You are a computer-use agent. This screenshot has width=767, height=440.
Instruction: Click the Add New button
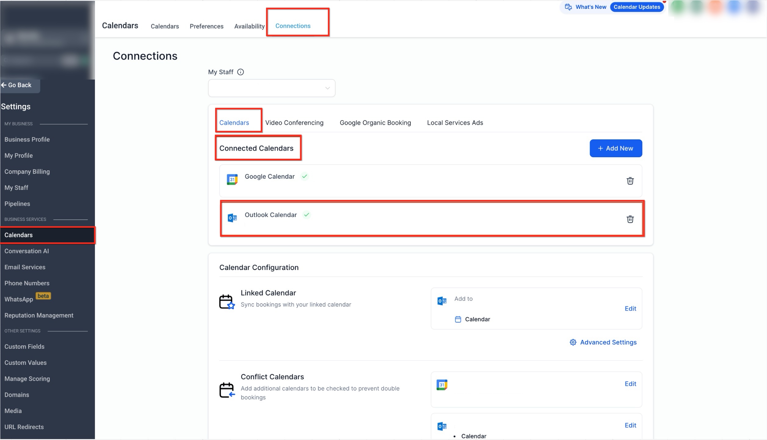pyautogui.click(x=616, y=148)
